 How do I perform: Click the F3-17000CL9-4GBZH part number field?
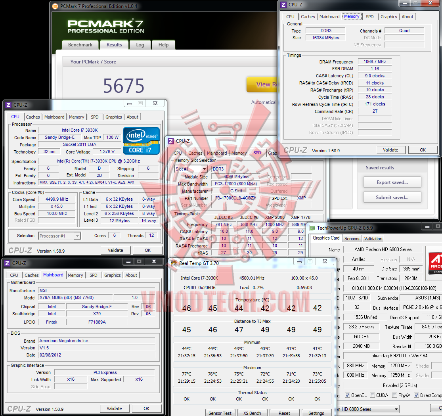click(x=236, y=198)
